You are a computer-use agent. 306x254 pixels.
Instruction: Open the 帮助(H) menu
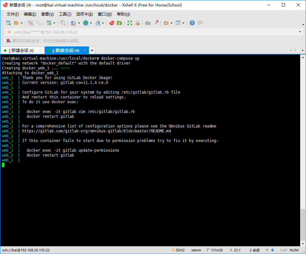pyautogui.click(x=123, y=14)
